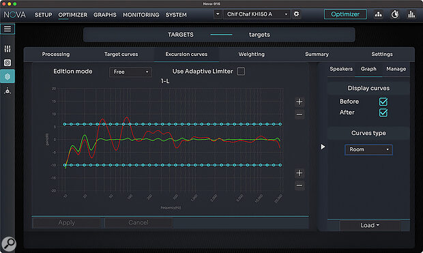Open the Edition mode Free dropdown

pyautogui.click(x=130, y=72)
